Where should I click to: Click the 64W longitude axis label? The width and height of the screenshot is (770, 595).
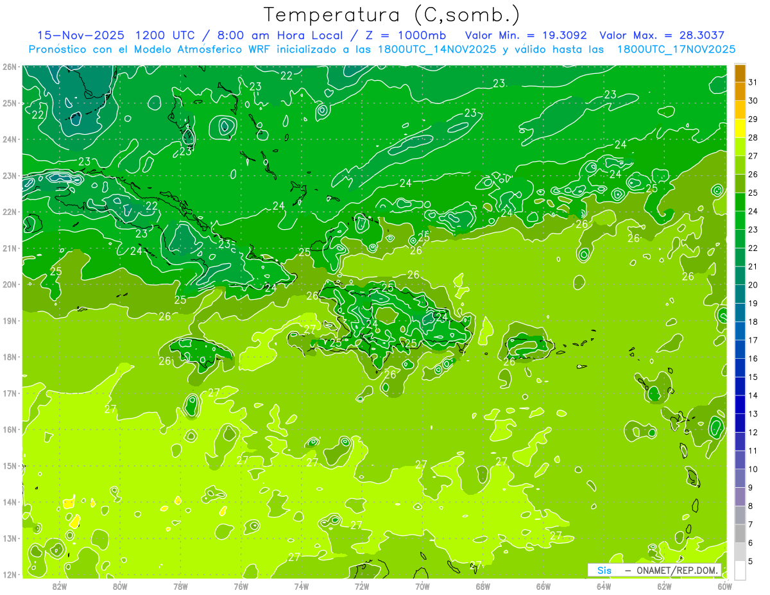click(604, 586)
